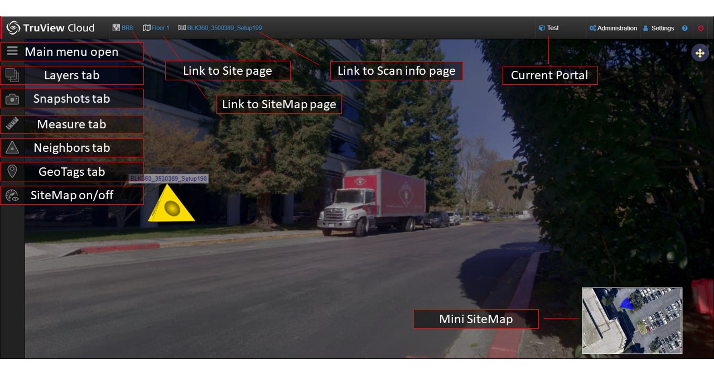
Task: Open Settings from the top bar
Action: [658, 28]
